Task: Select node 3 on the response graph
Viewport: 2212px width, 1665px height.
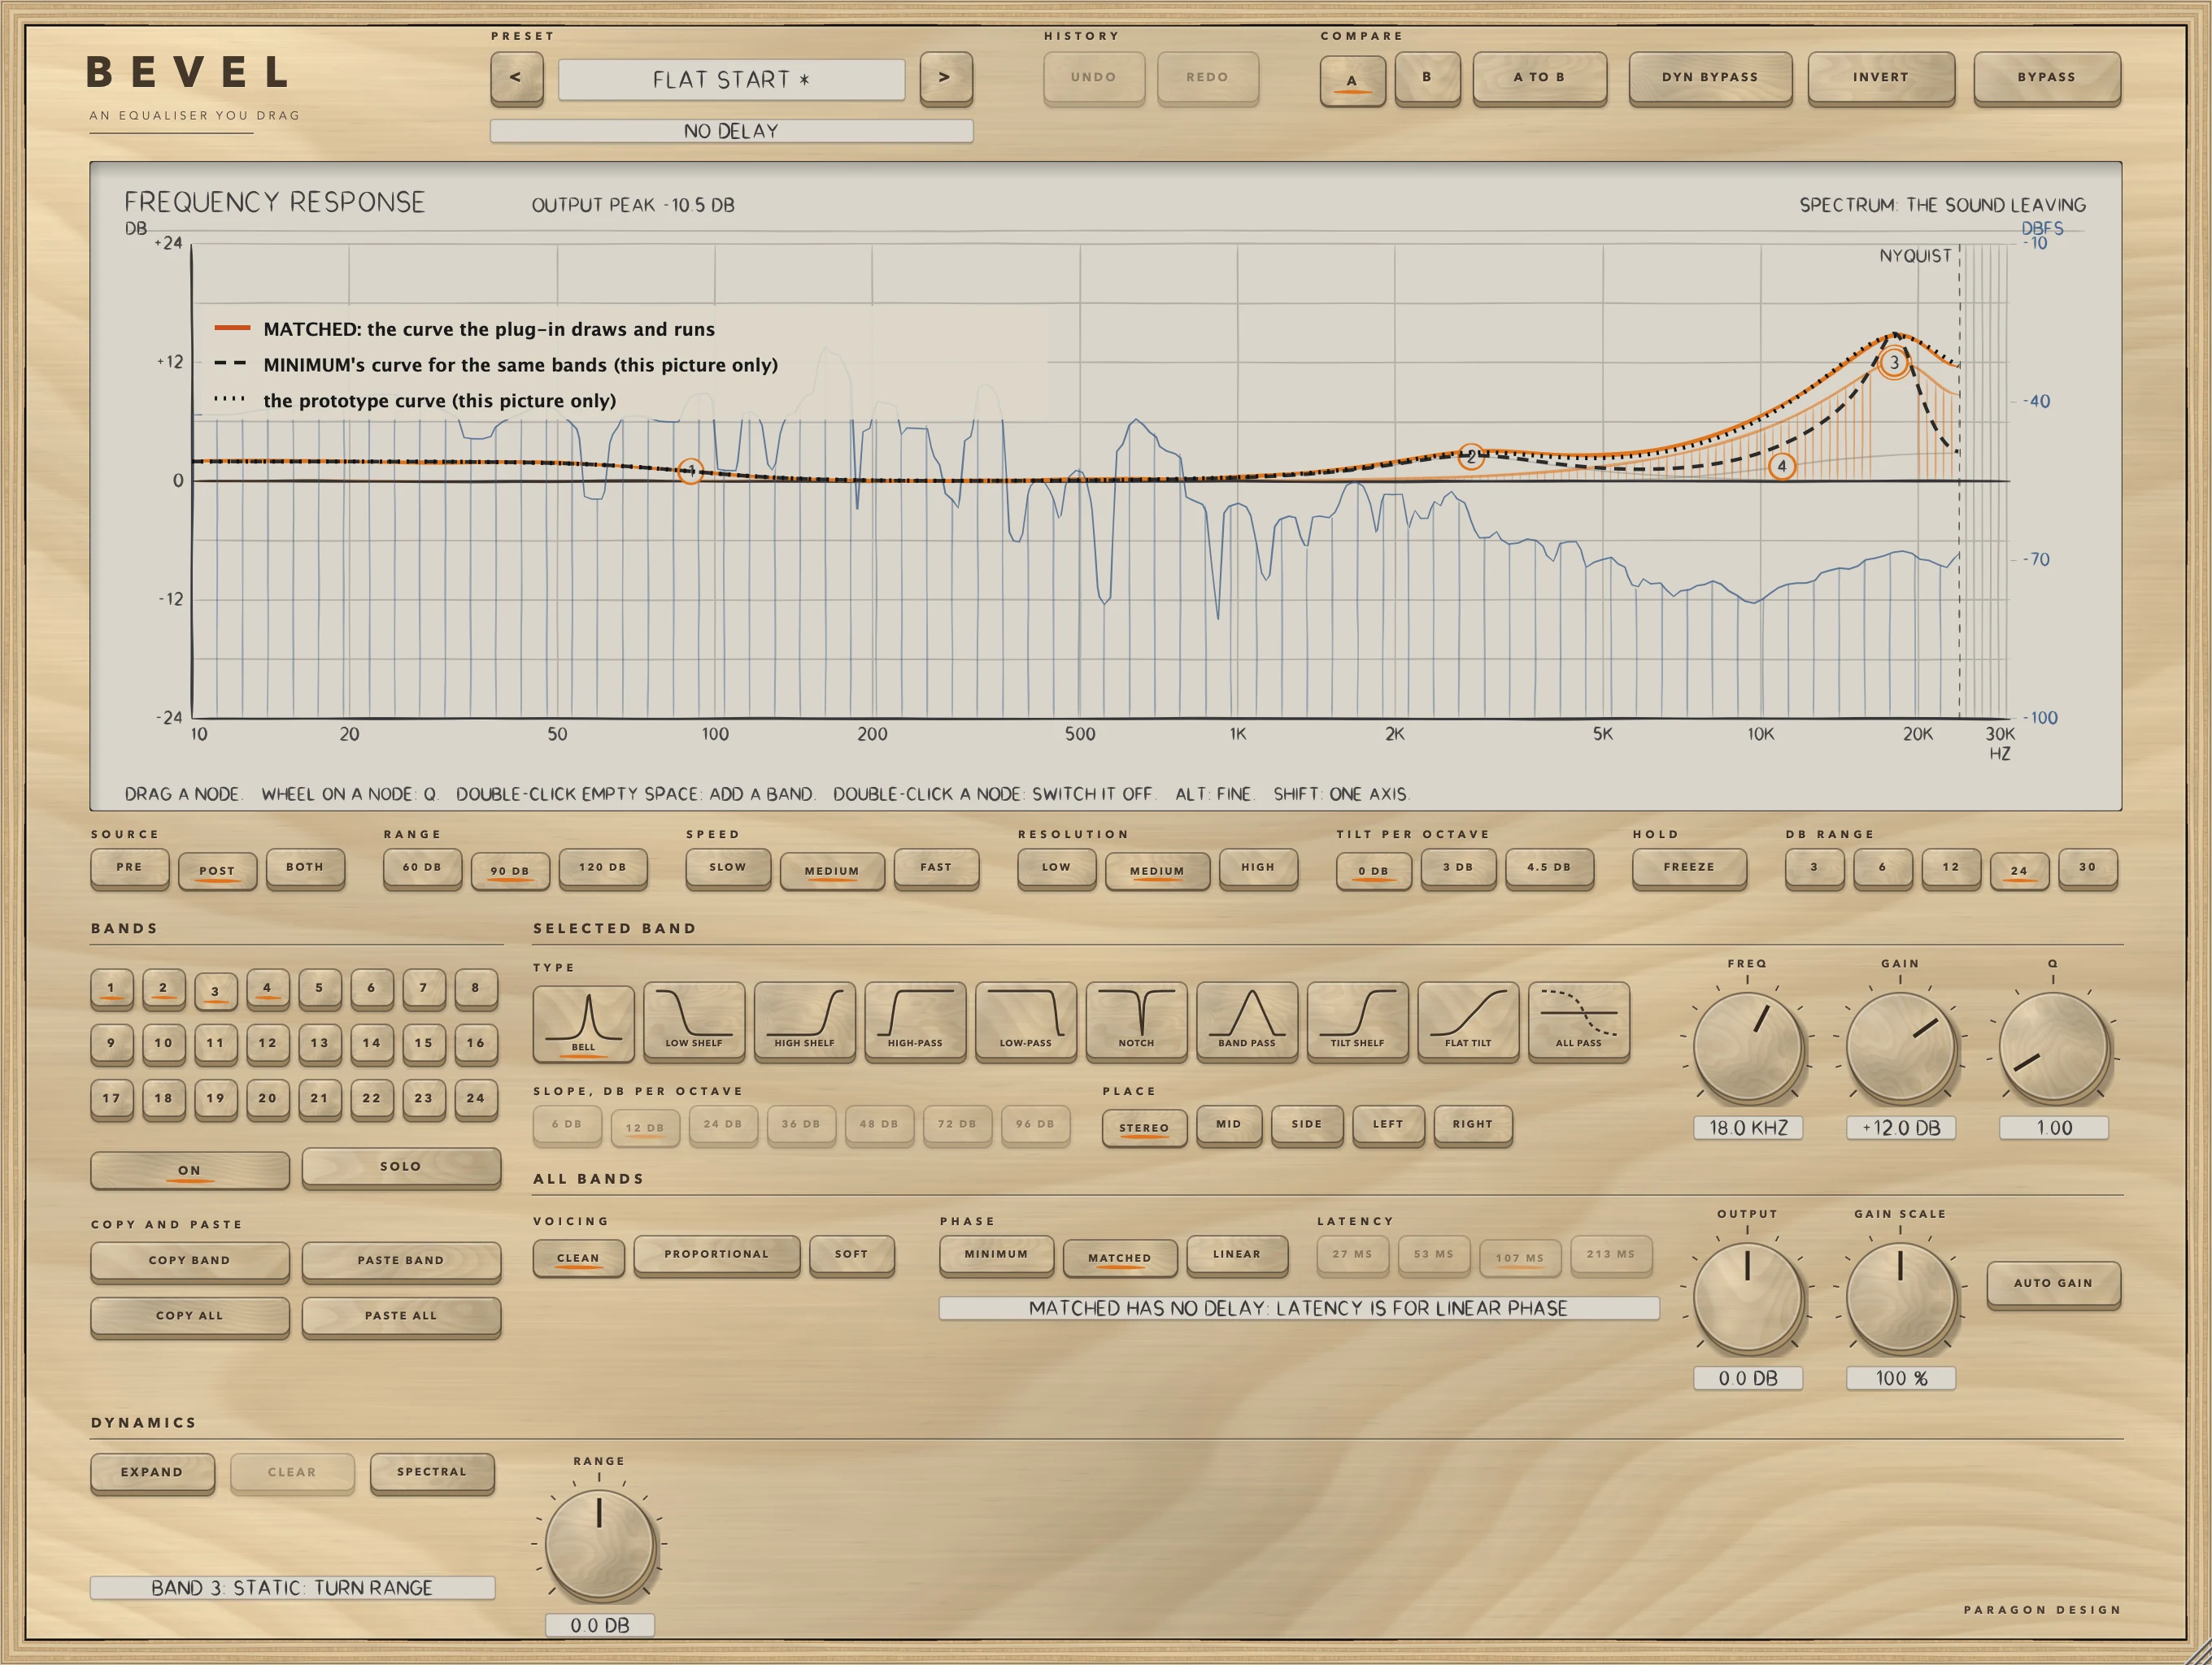Action: tap(1893, 362)
